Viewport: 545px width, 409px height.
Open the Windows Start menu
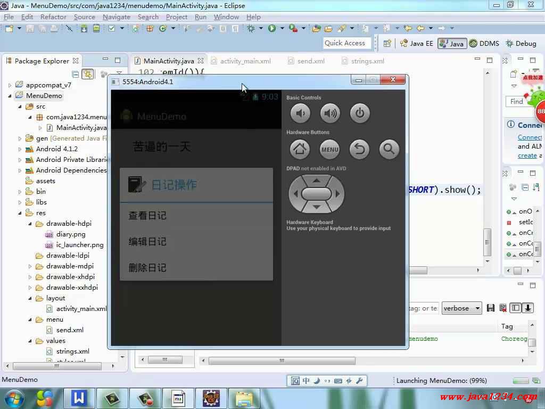pyautogui.click(x=14, y=399)
